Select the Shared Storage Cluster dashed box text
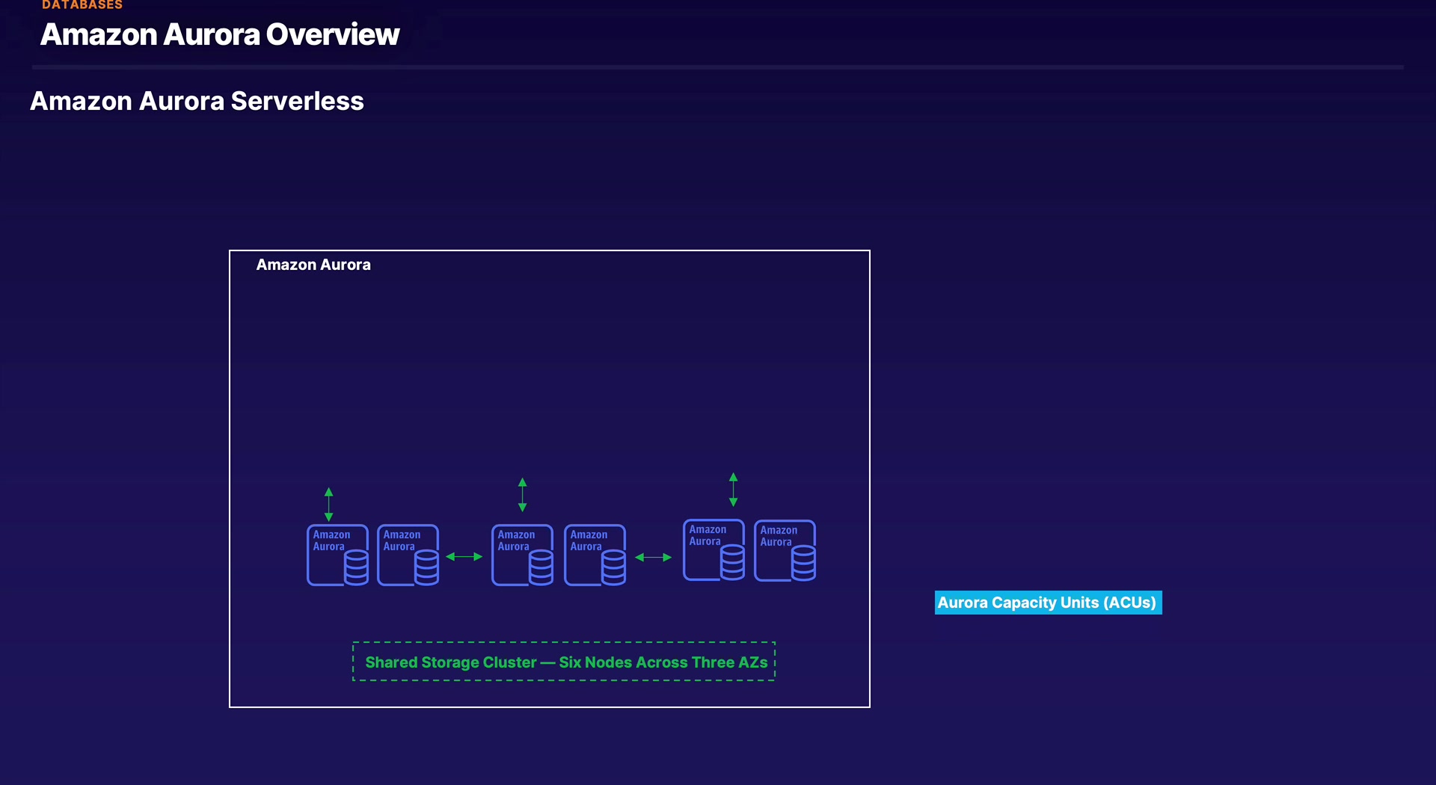1436x785 pixels. pyautogui.click(x=566, y=662)
